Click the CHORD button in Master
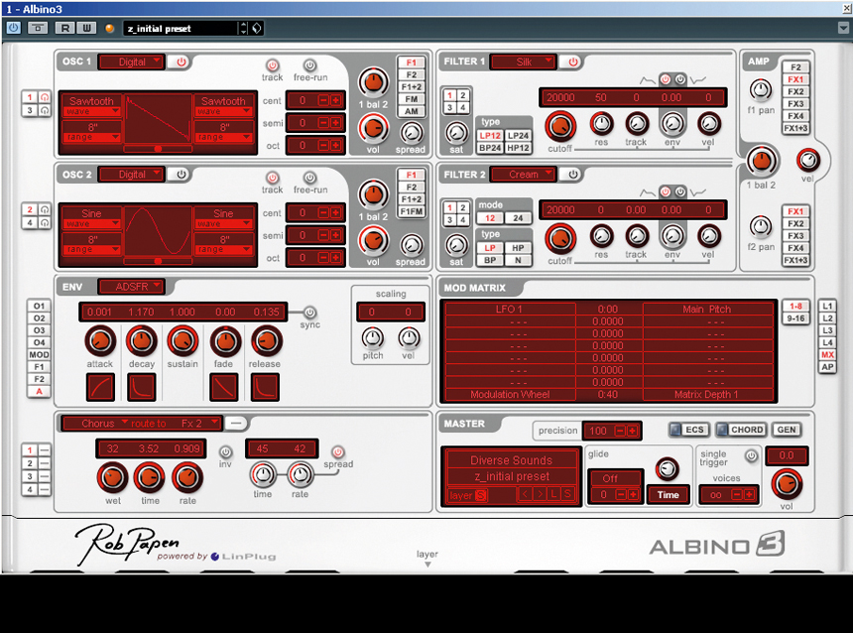This screenshot has height=633, width=853. tap(741, 430)
